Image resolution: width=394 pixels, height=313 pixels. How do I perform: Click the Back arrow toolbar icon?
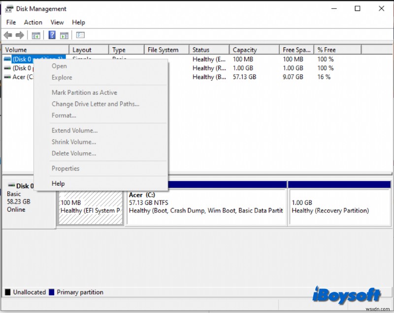click(8, 35)
